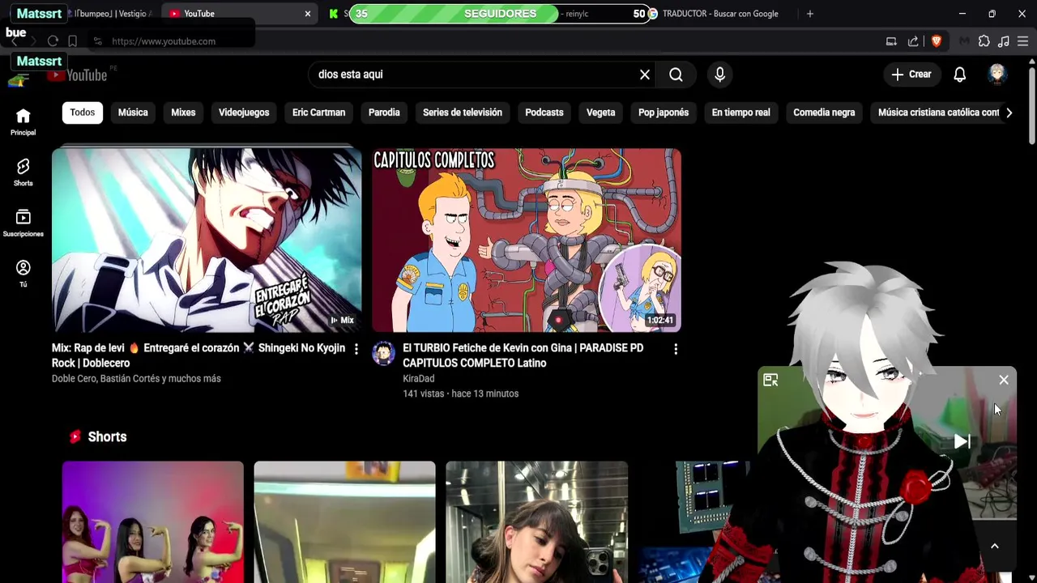Expand the miniplayer back to full page

coord(770,380)
